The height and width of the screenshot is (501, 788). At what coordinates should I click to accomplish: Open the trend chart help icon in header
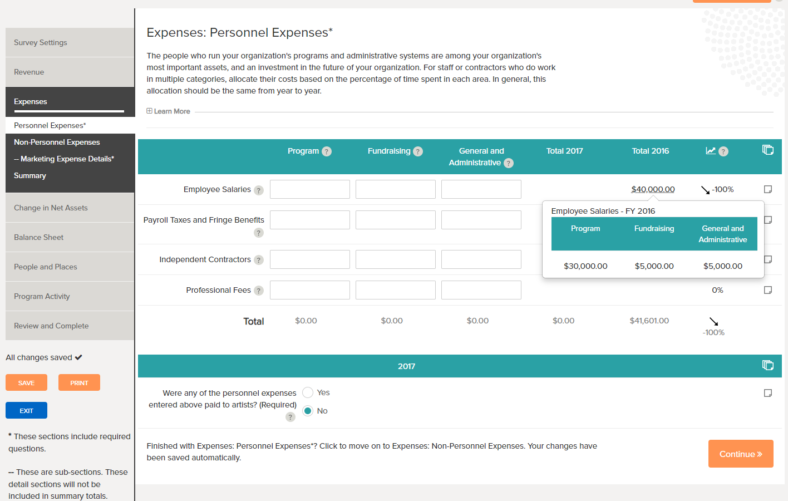coord(723,151)
